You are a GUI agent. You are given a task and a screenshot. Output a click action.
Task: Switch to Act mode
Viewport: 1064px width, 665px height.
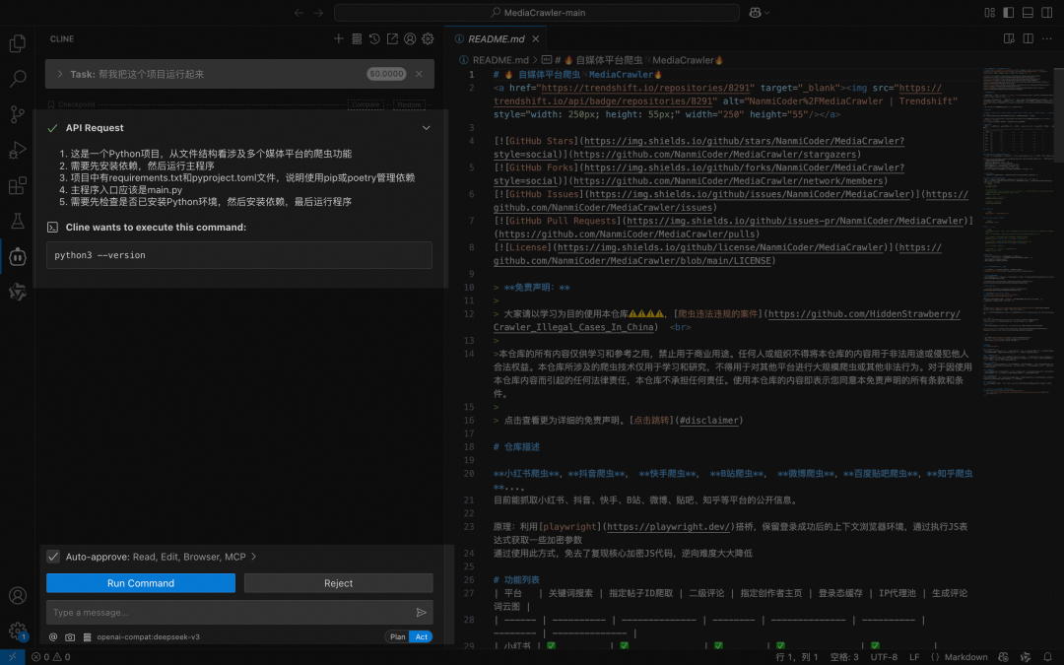tap(422, 637)
